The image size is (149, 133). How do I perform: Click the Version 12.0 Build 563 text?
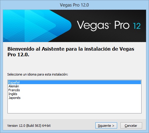tap(24, 126)
